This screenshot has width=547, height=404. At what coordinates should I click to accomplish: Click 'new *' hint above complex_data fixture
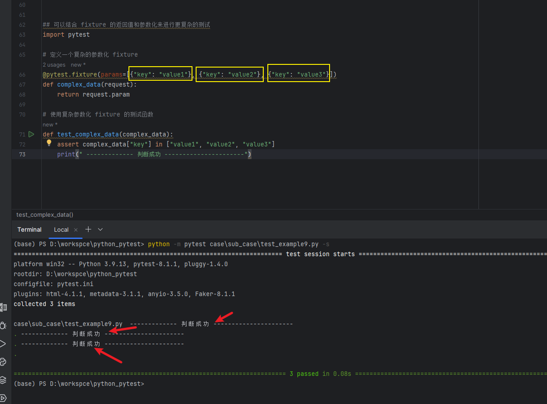pos(78,65)
